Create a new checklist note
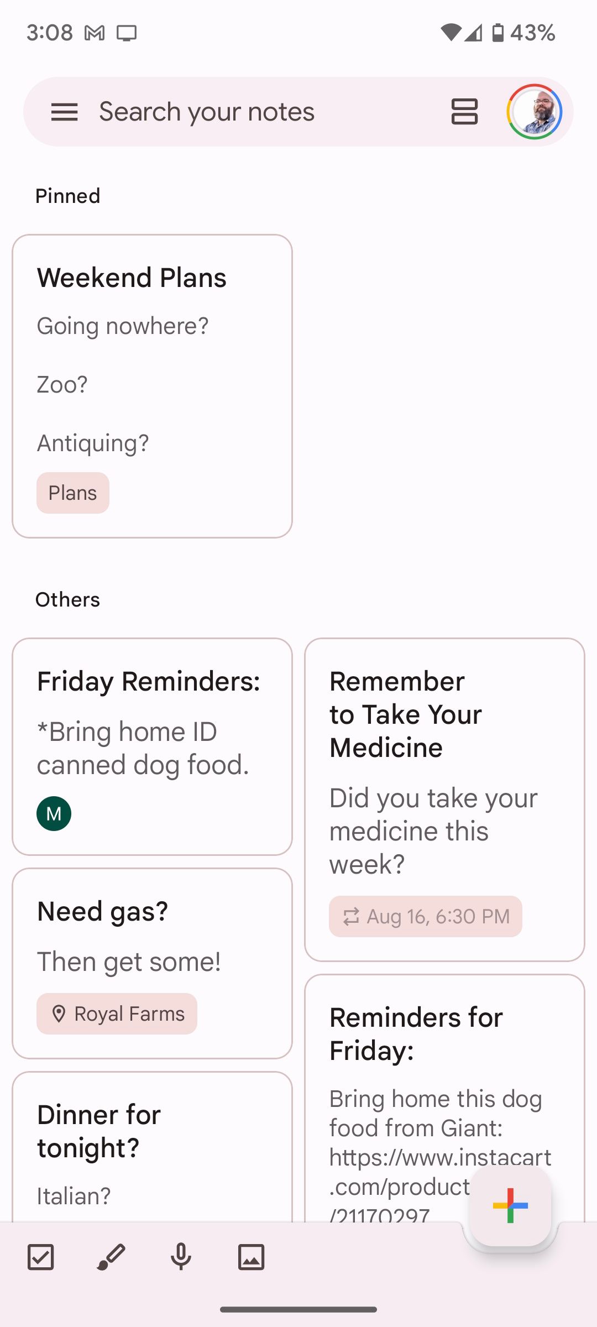The width and height of the screenshot is (597, 1327). click(40, 1256)
